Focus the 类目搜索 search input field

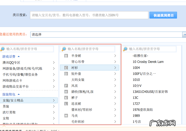(x=89, y=15)
